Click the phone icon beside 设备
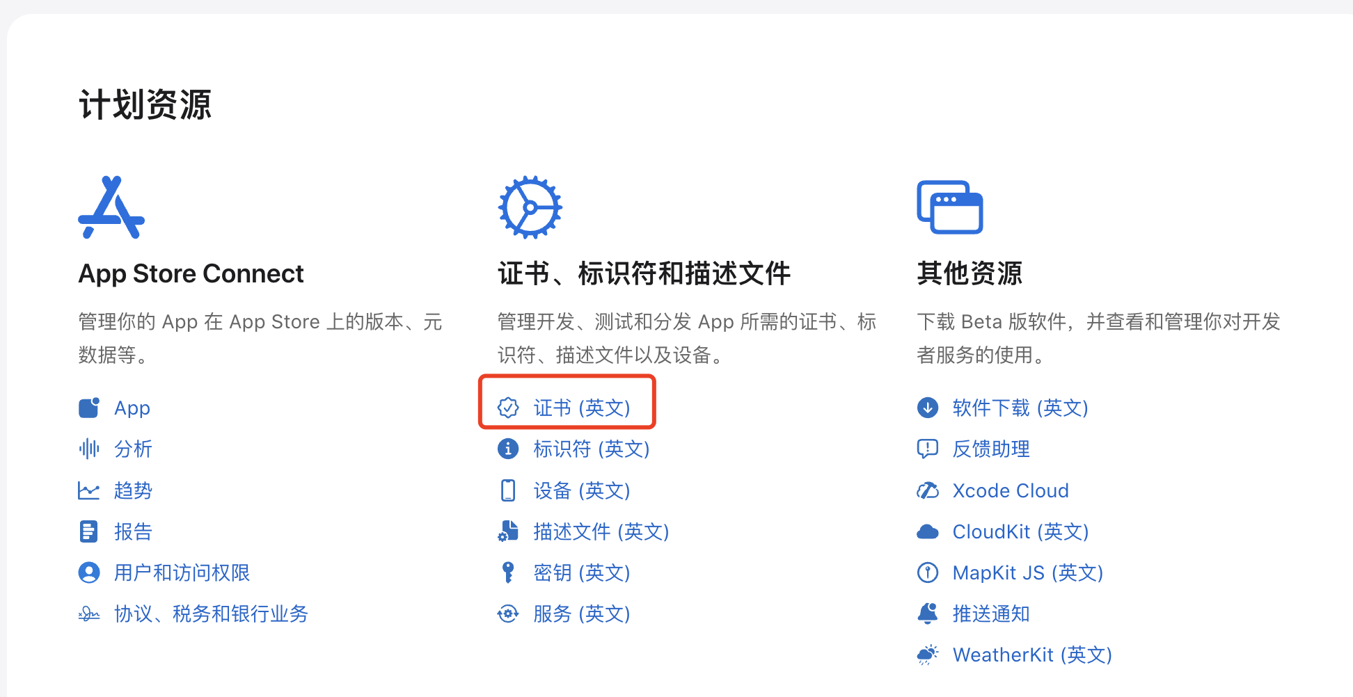 click(508, 490)
